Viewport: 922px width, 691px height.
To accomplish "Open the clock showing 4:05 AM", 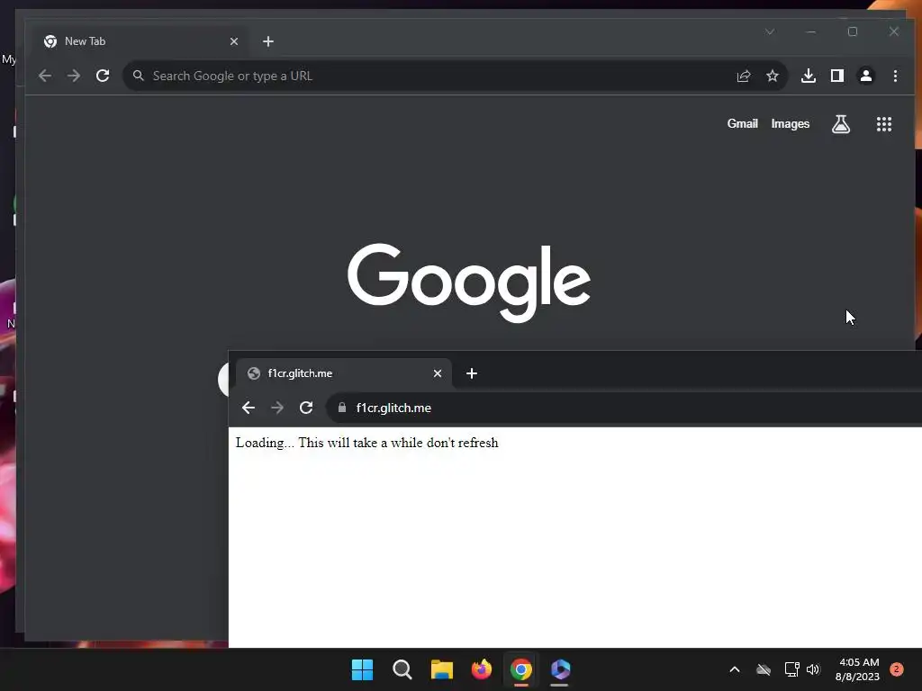I will tap(857, 669).
